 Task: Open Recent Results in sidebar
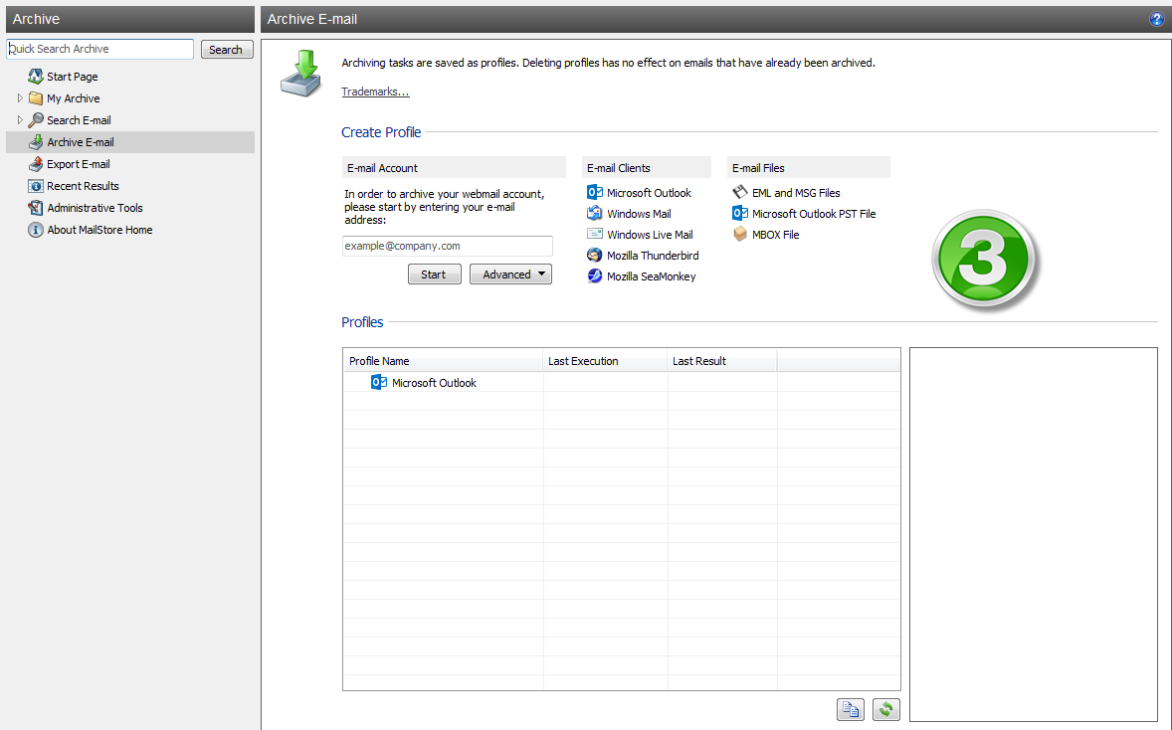pyautogui.click(x=83, y=186)
